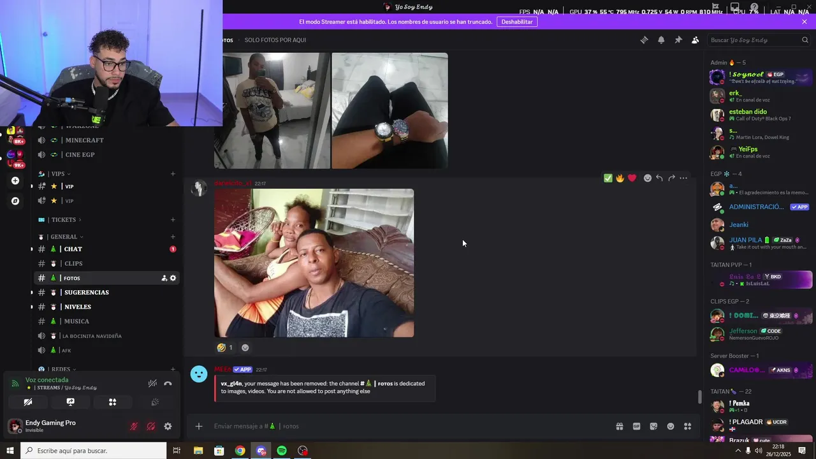The height and width of the screenshot is (459, 816).
Task: Share your screen from voice panel
Action: pos(70,402)
